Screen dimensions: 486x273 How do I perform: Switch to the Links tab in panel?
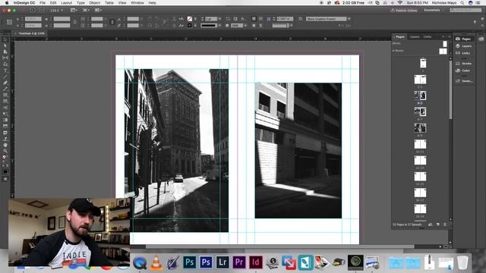(428, 37)
